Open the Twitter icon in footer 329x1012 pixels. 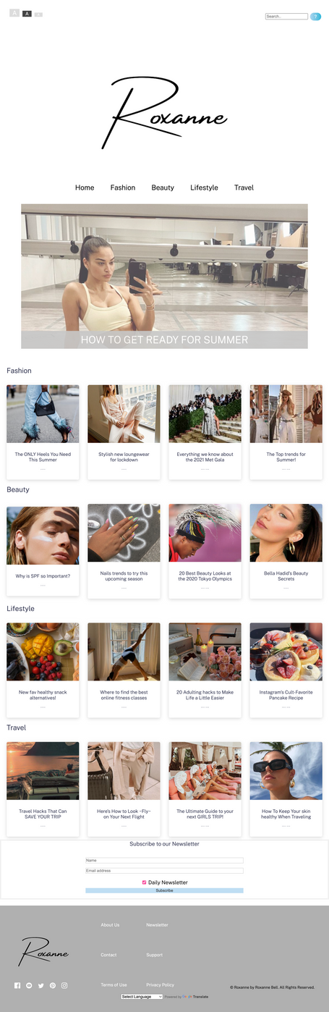pyautogui.click(x=40, y=985)
